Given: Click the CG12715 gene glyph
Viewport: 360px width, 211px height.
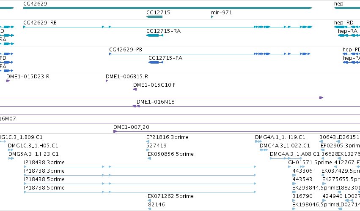Looking at the screenshot, I should (x=154, y=17).
